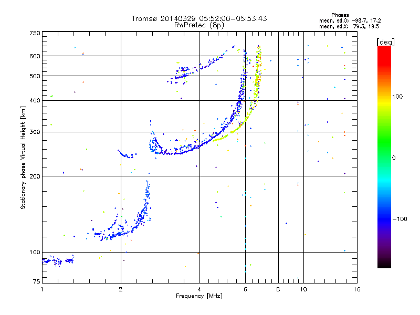Click the y-axis tick label "200"
The width and height of the screenshot is (420, 315).
click(35, 176)
